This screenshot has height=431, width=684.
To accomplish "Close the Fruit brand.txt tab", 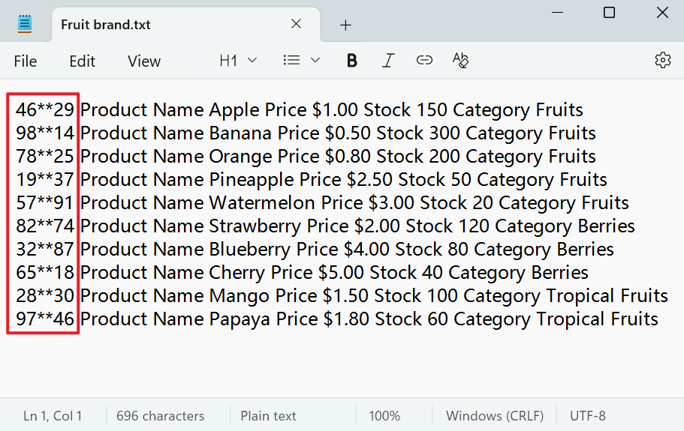I will (x=296, y=25).
